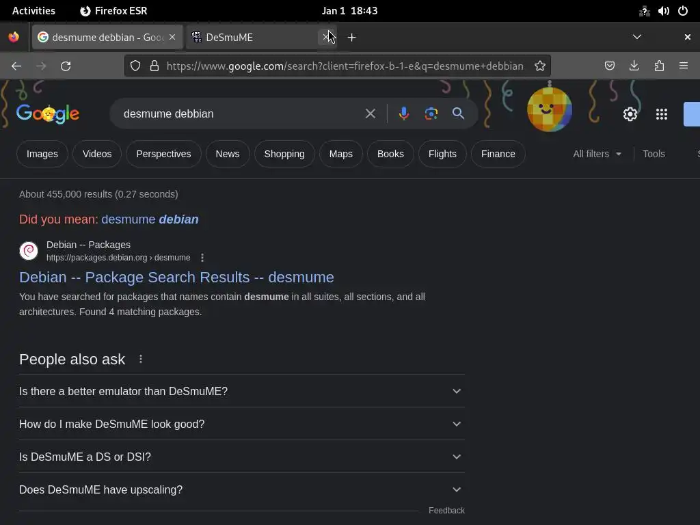Image resolution: width=700 pixels, height=525 pixels.
Task: Filter results by Finance
Action: tap(498, 154)
